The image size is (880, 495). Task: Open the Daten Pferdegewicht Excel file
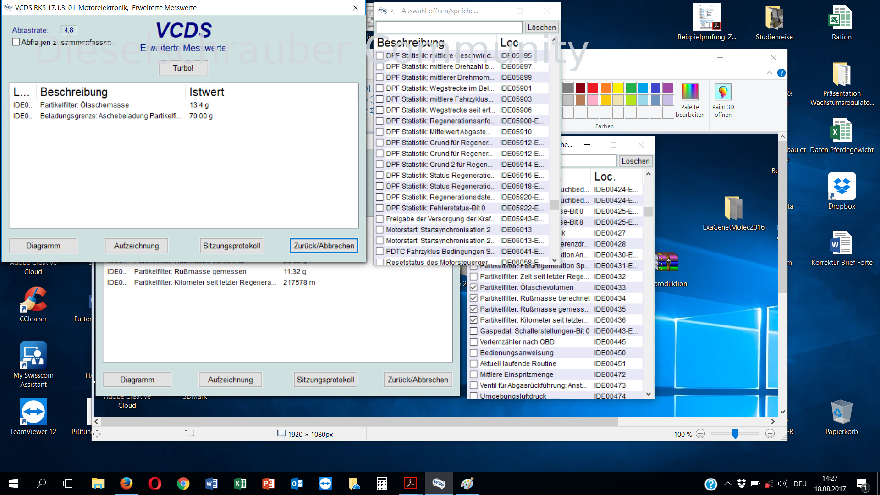click(x=841, y=136)
